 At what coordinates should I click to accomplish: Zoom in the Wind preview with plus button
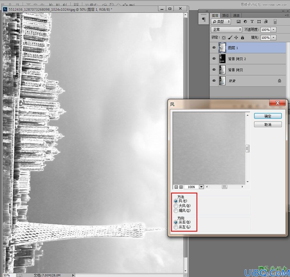pyautogui.click(x=181, y=187)
